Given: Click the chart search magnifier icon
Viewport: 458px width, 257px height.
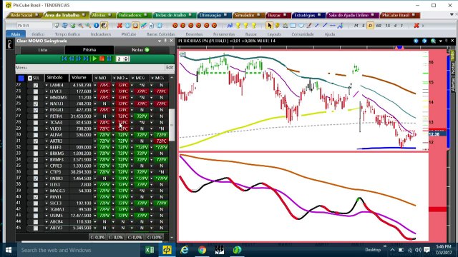Looking at the screenshot, I should click(433, 41).
